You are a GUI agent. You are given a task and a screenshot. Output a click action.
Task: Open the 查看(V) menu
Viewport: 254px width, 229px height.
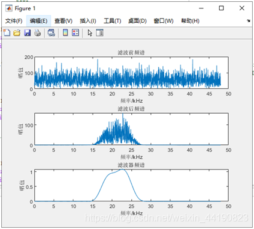[63, 21]
